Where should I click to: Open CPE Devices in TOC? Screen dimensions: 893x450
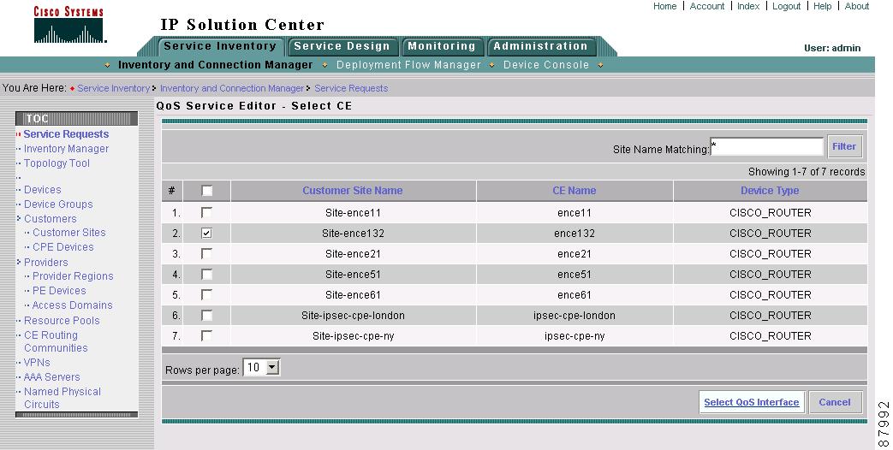click(x=63, y=247)
